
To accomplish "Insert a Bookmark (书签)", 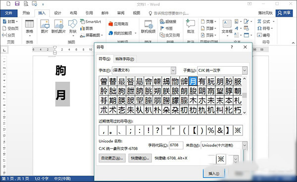I will (166, 28).
